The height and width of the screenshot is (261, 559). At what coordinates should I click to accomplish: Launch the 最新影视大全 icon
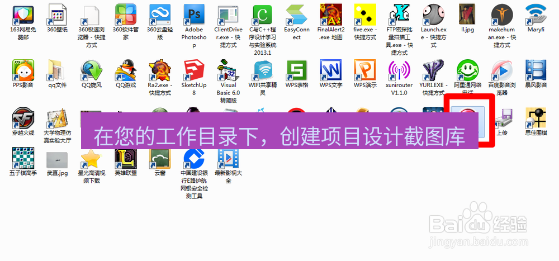coord(229,158)
